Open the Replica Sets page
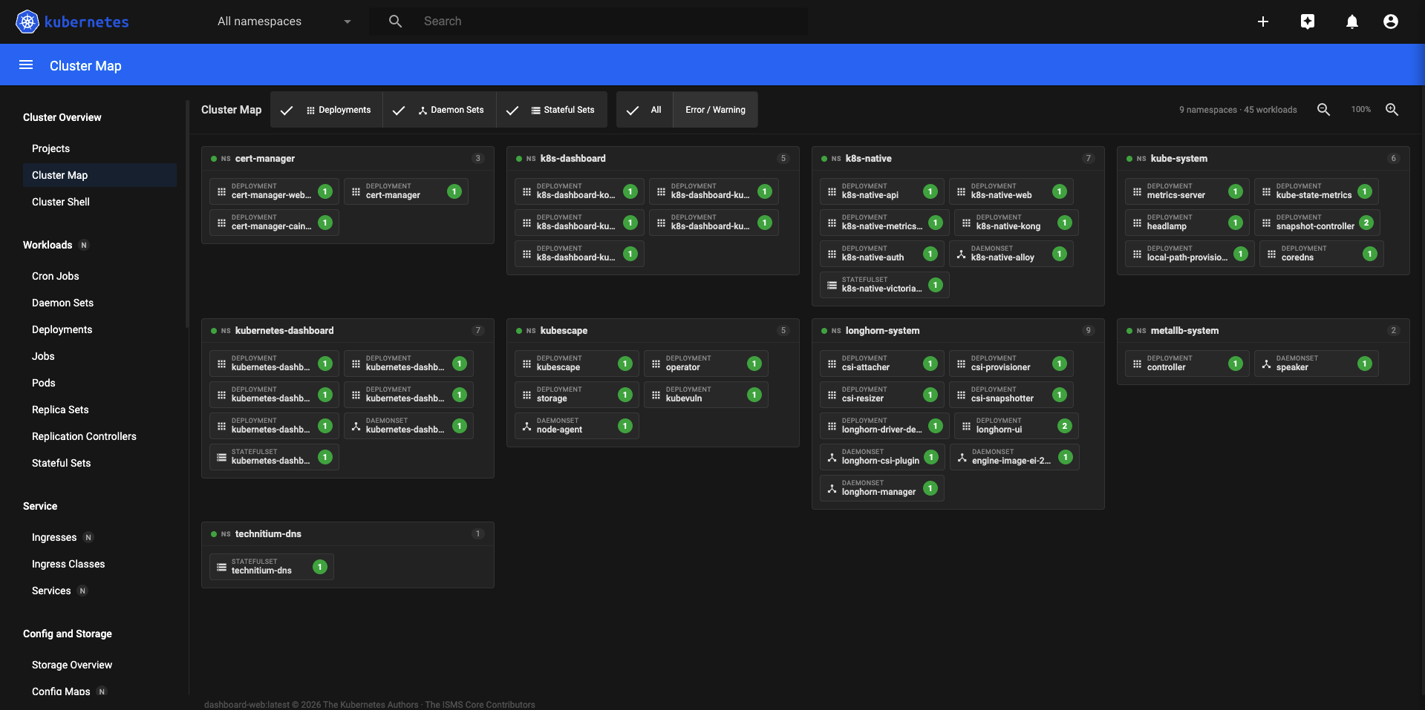The height and width of the screenshot is (710, 1425). tap(60, 410)
